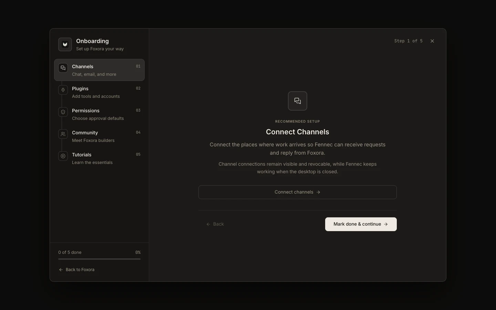
Task: Click the '0 of 5 done' text
Action: 70,252
